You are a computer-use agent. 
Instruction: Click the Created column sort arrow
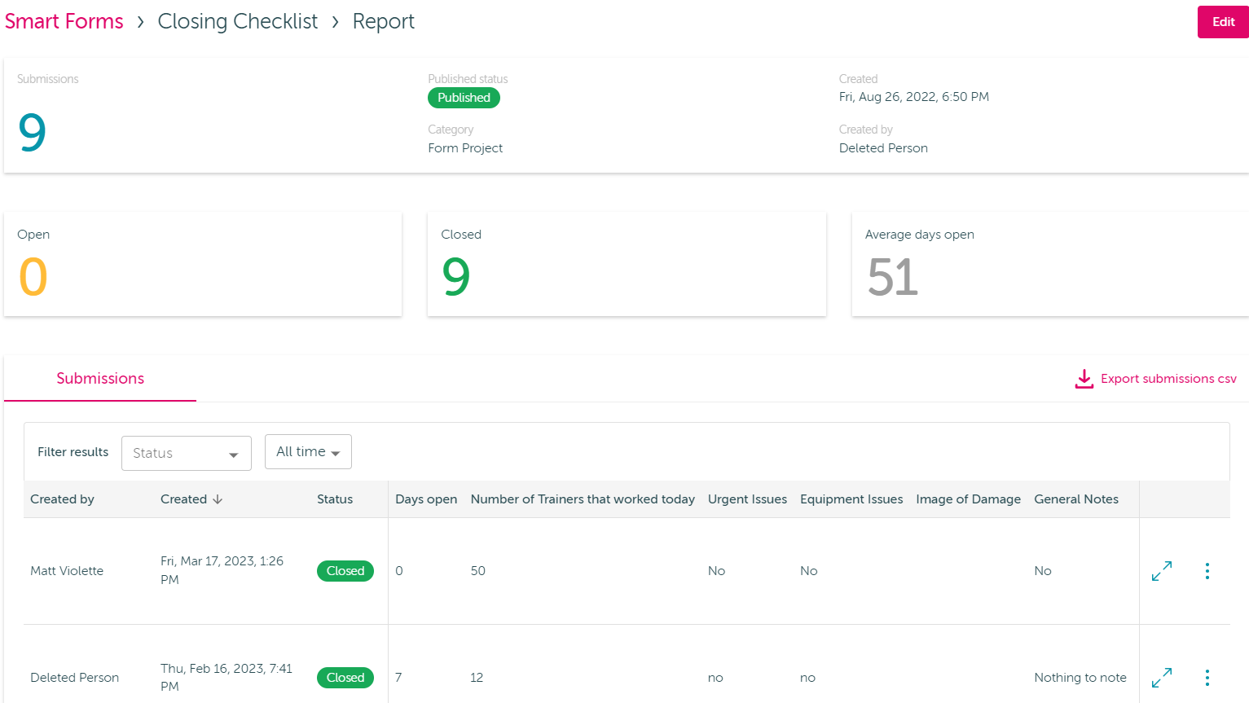coord(218,499)
